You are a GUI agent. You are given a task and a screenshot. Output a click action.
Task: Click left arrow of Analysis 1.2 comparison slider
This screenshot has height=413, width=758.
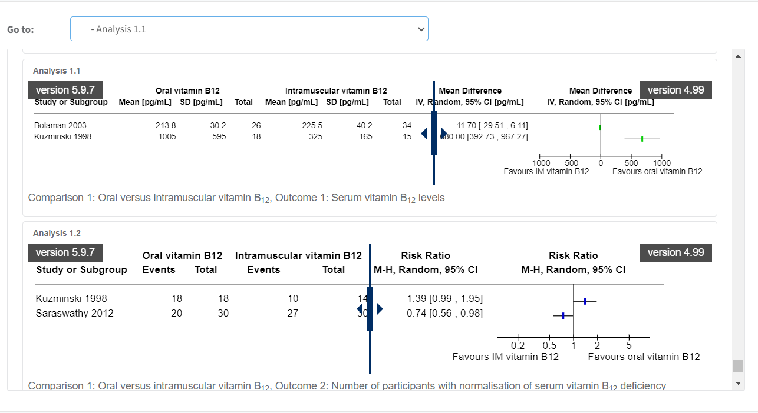360,309
